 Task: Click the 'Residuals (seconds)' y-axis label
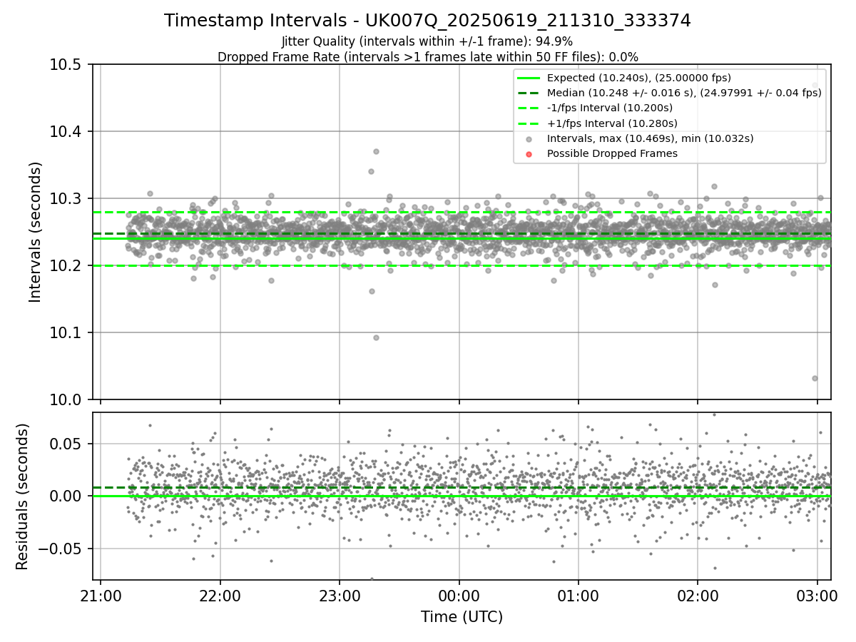tap(23, 496)
